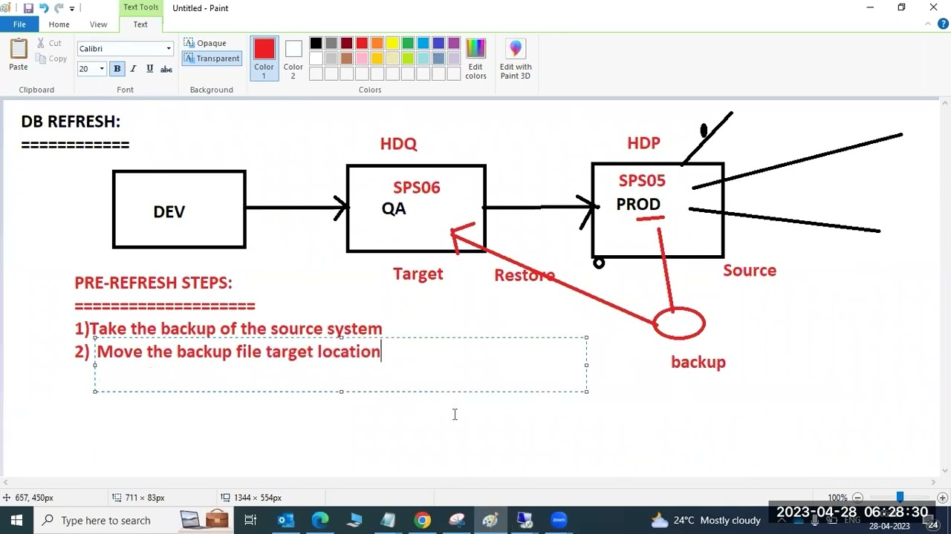Open Edit colors dialog
This screenshot has width=951, height=534.
[x=475, y=59]
